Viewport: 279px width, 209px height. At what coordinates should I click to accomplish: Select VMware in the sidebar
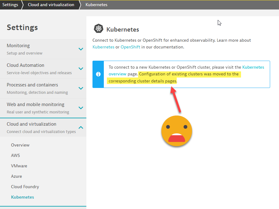tap(19, 166)
